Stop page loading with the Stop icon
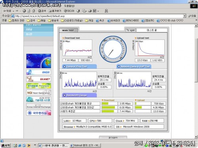The height and width of the screenshot is (148, 198). pyautogui.click(x=24, y=11)
